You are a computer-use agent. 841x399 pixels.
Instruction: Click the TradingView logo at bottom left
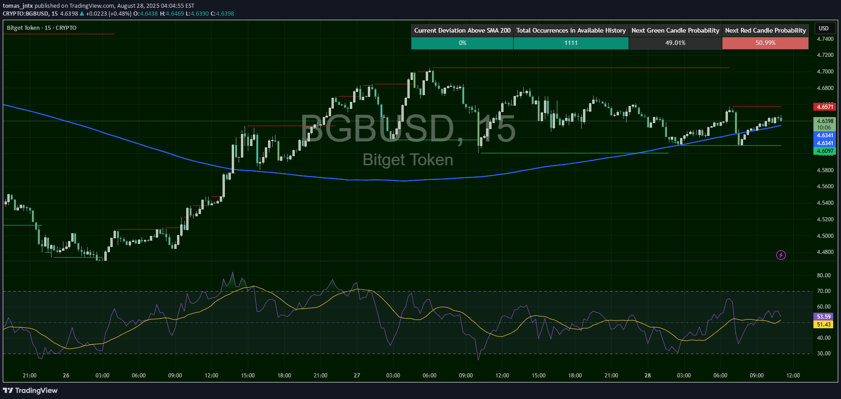tap(30, 390)
